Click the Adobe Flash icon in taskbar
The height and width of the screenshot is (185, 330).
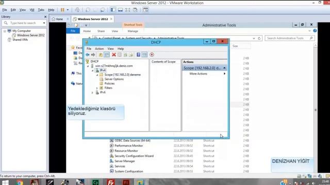coord(126,182)
